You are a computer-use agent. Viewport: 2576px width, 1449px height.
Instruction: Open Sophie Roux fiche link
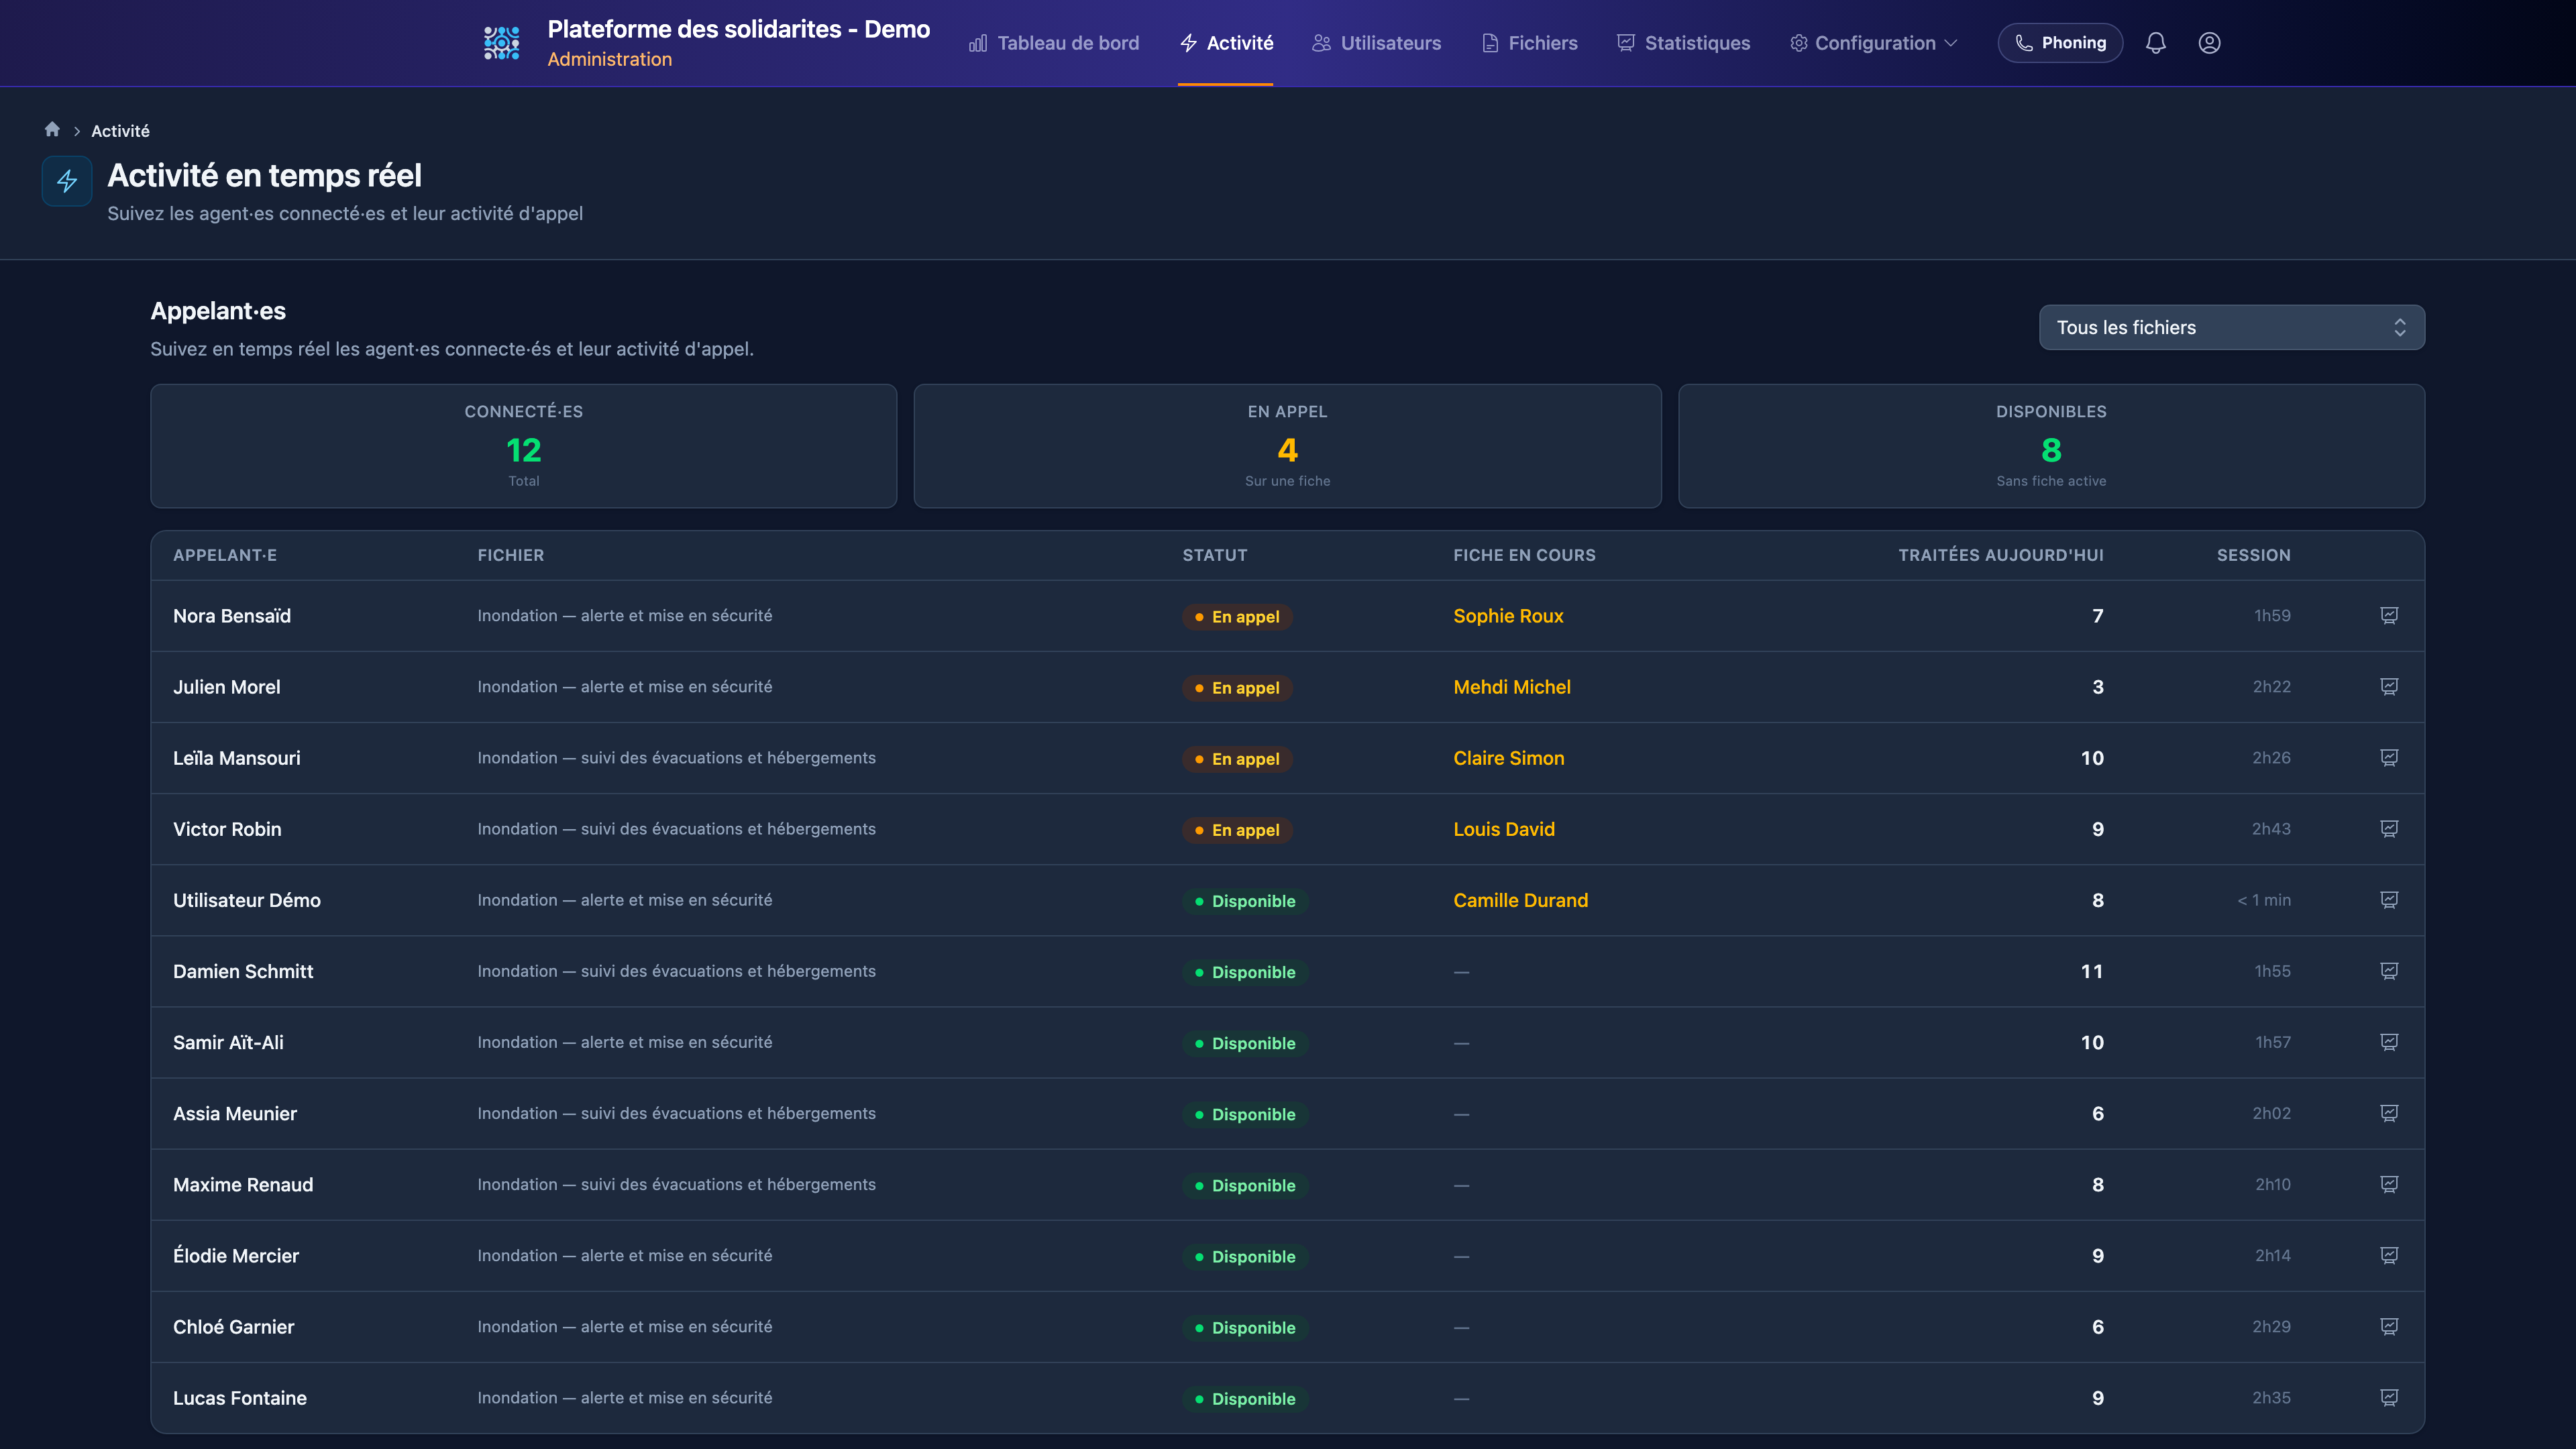click(1508, 616)
